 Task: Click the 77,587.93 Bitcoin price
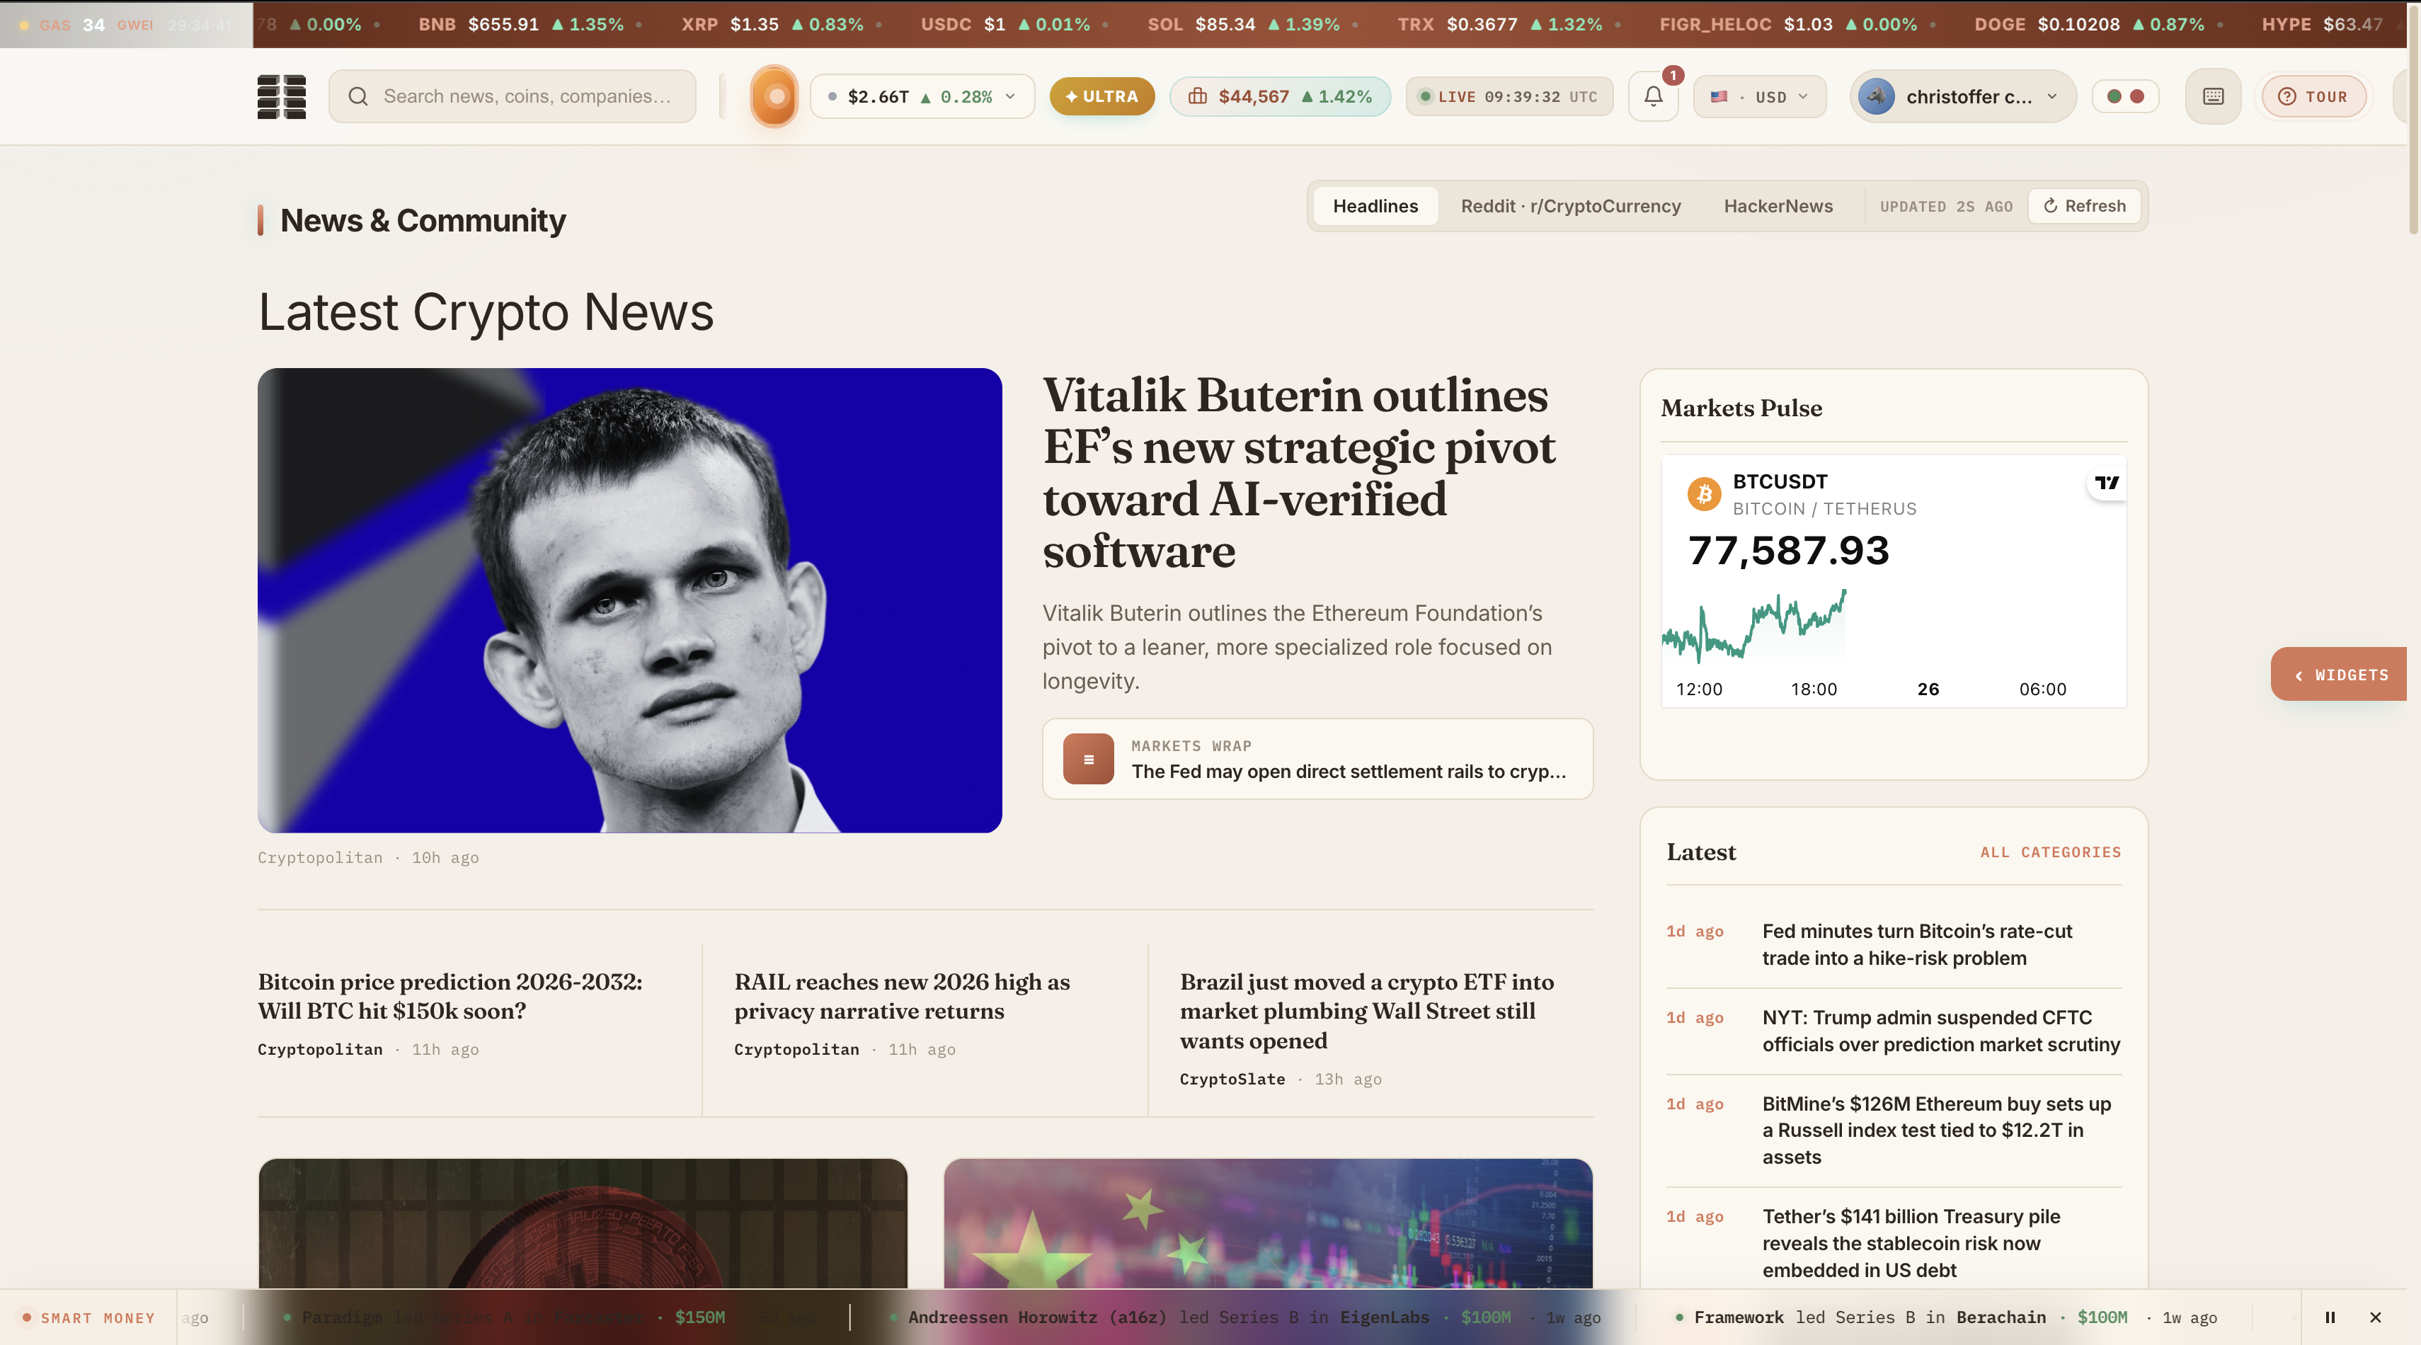pos(1788,551)
